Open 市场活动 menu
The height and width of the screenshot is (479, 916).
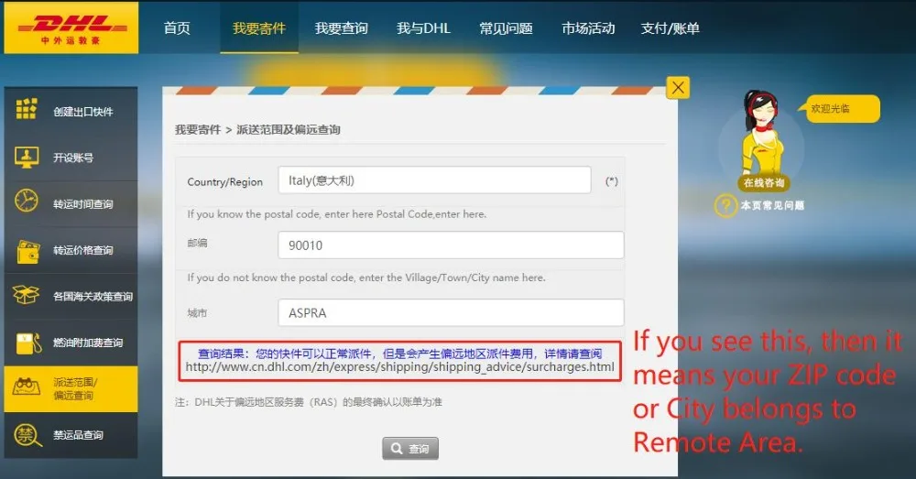pyautogui.click(x=588, y=28)
